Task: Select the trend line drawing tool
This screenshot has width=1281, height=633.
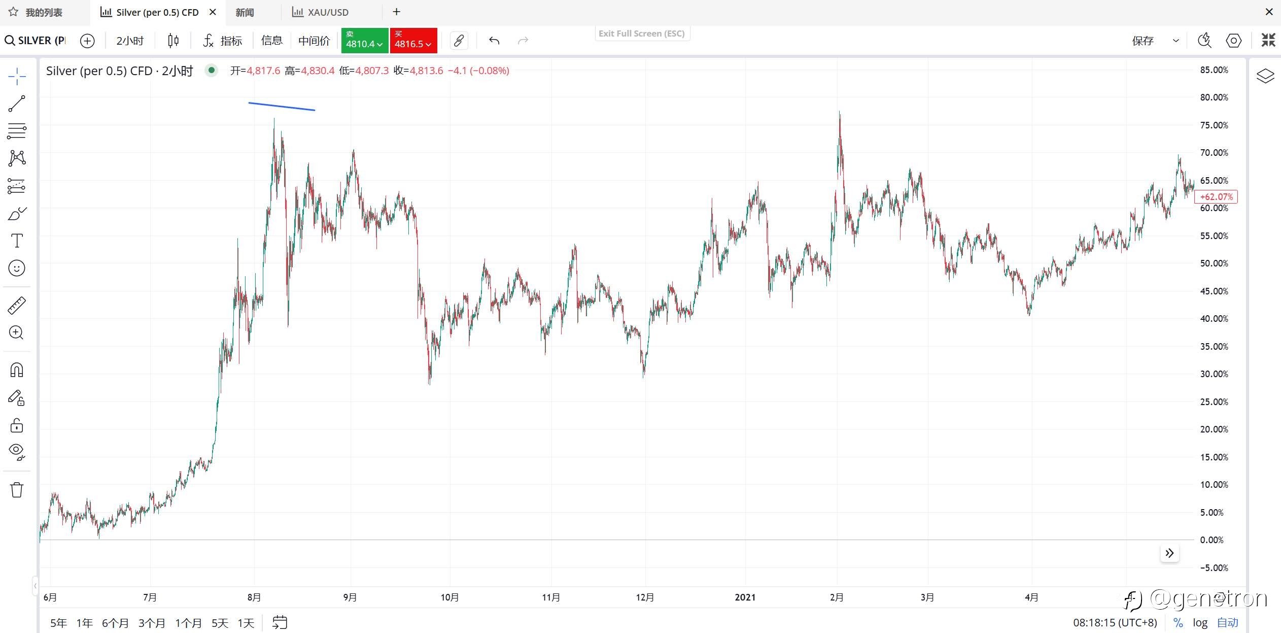Action: pyautogui.click(x=17, y=104)
